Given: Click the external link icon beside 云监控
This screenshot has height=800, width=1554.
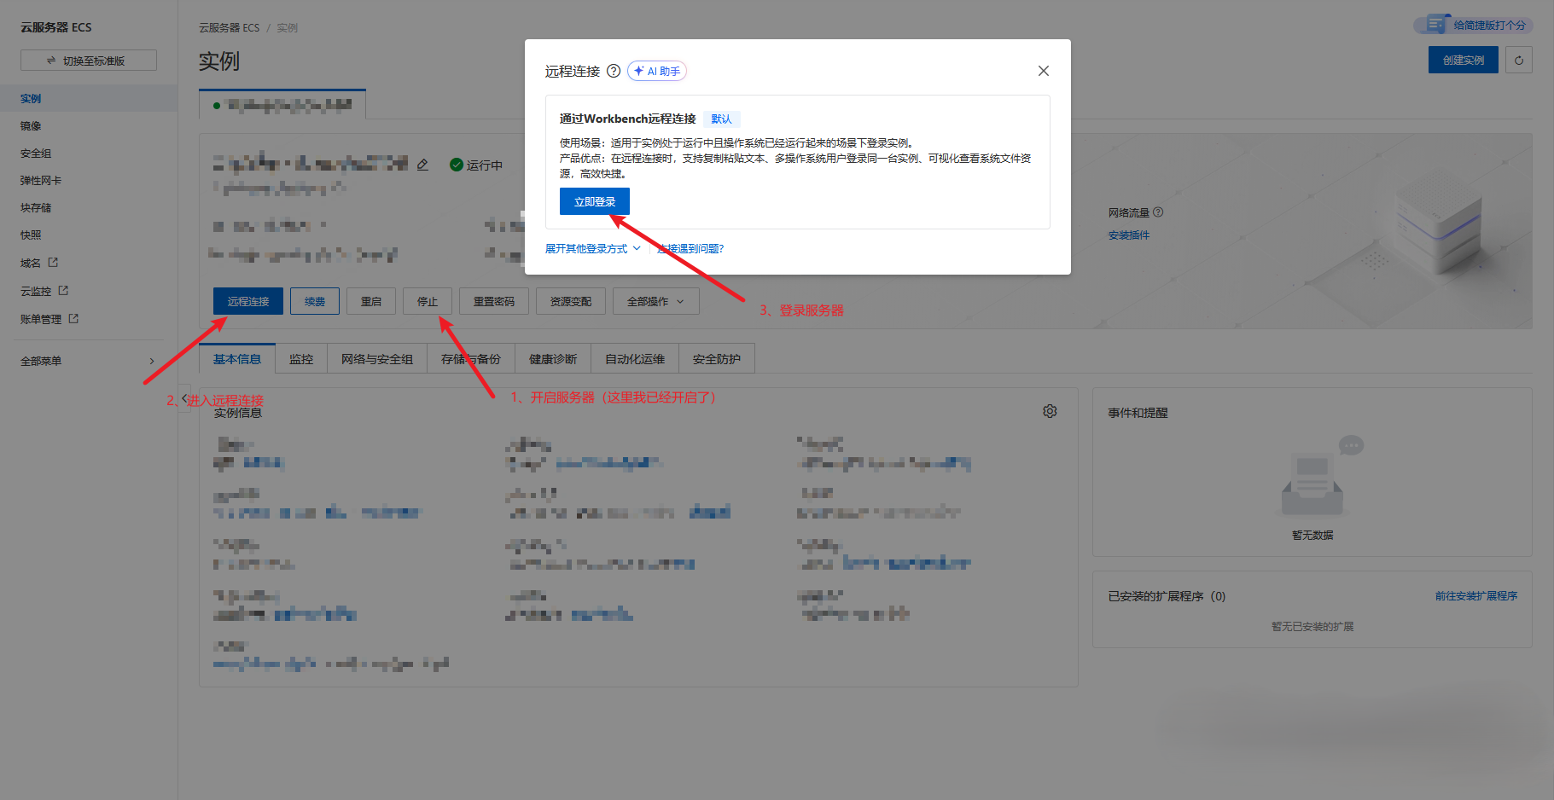Looking at the screenshot, I should [63, 290].
